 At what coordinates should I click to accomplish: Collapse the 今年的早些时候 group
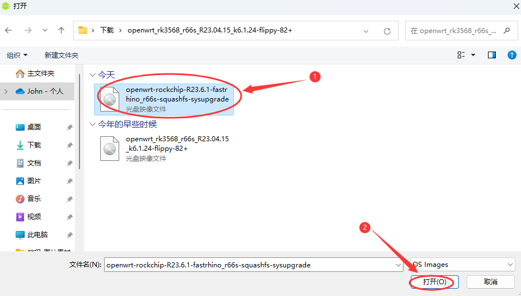92,124
